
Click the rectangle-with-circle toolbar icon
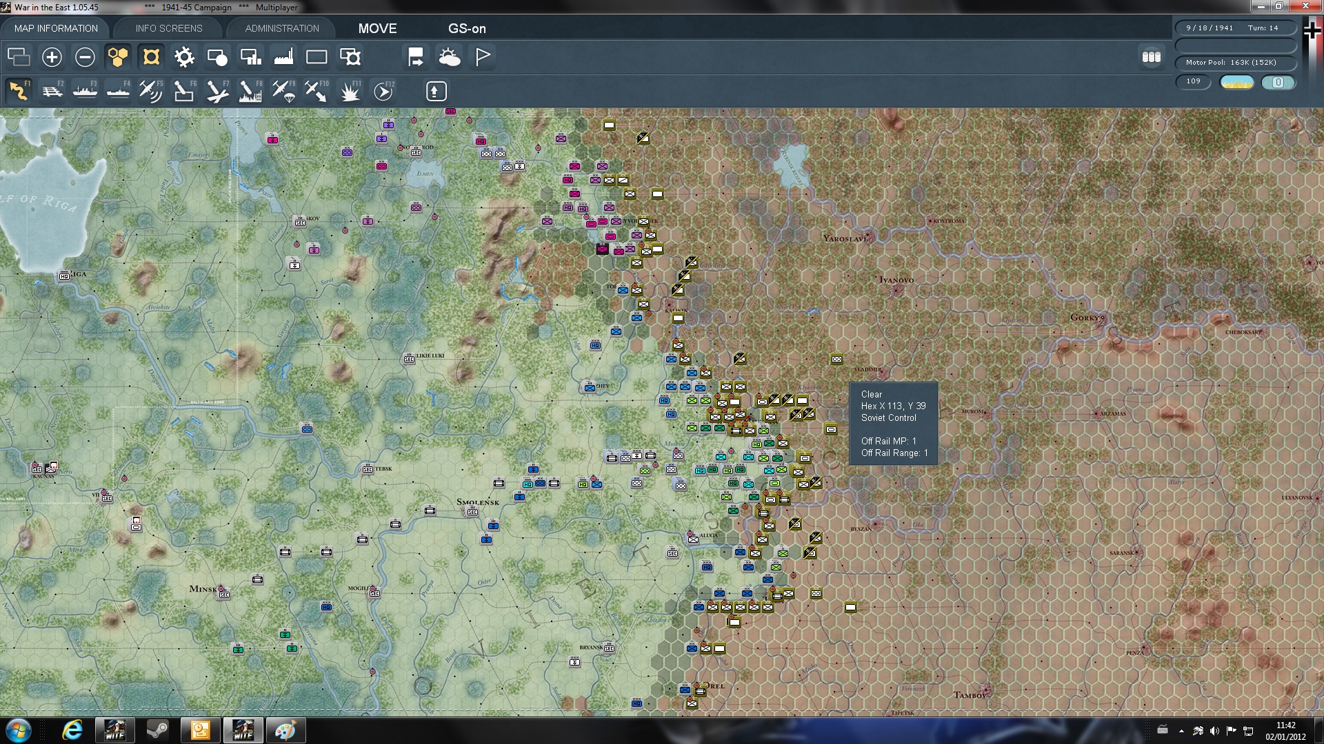click(x=217, y=56)
